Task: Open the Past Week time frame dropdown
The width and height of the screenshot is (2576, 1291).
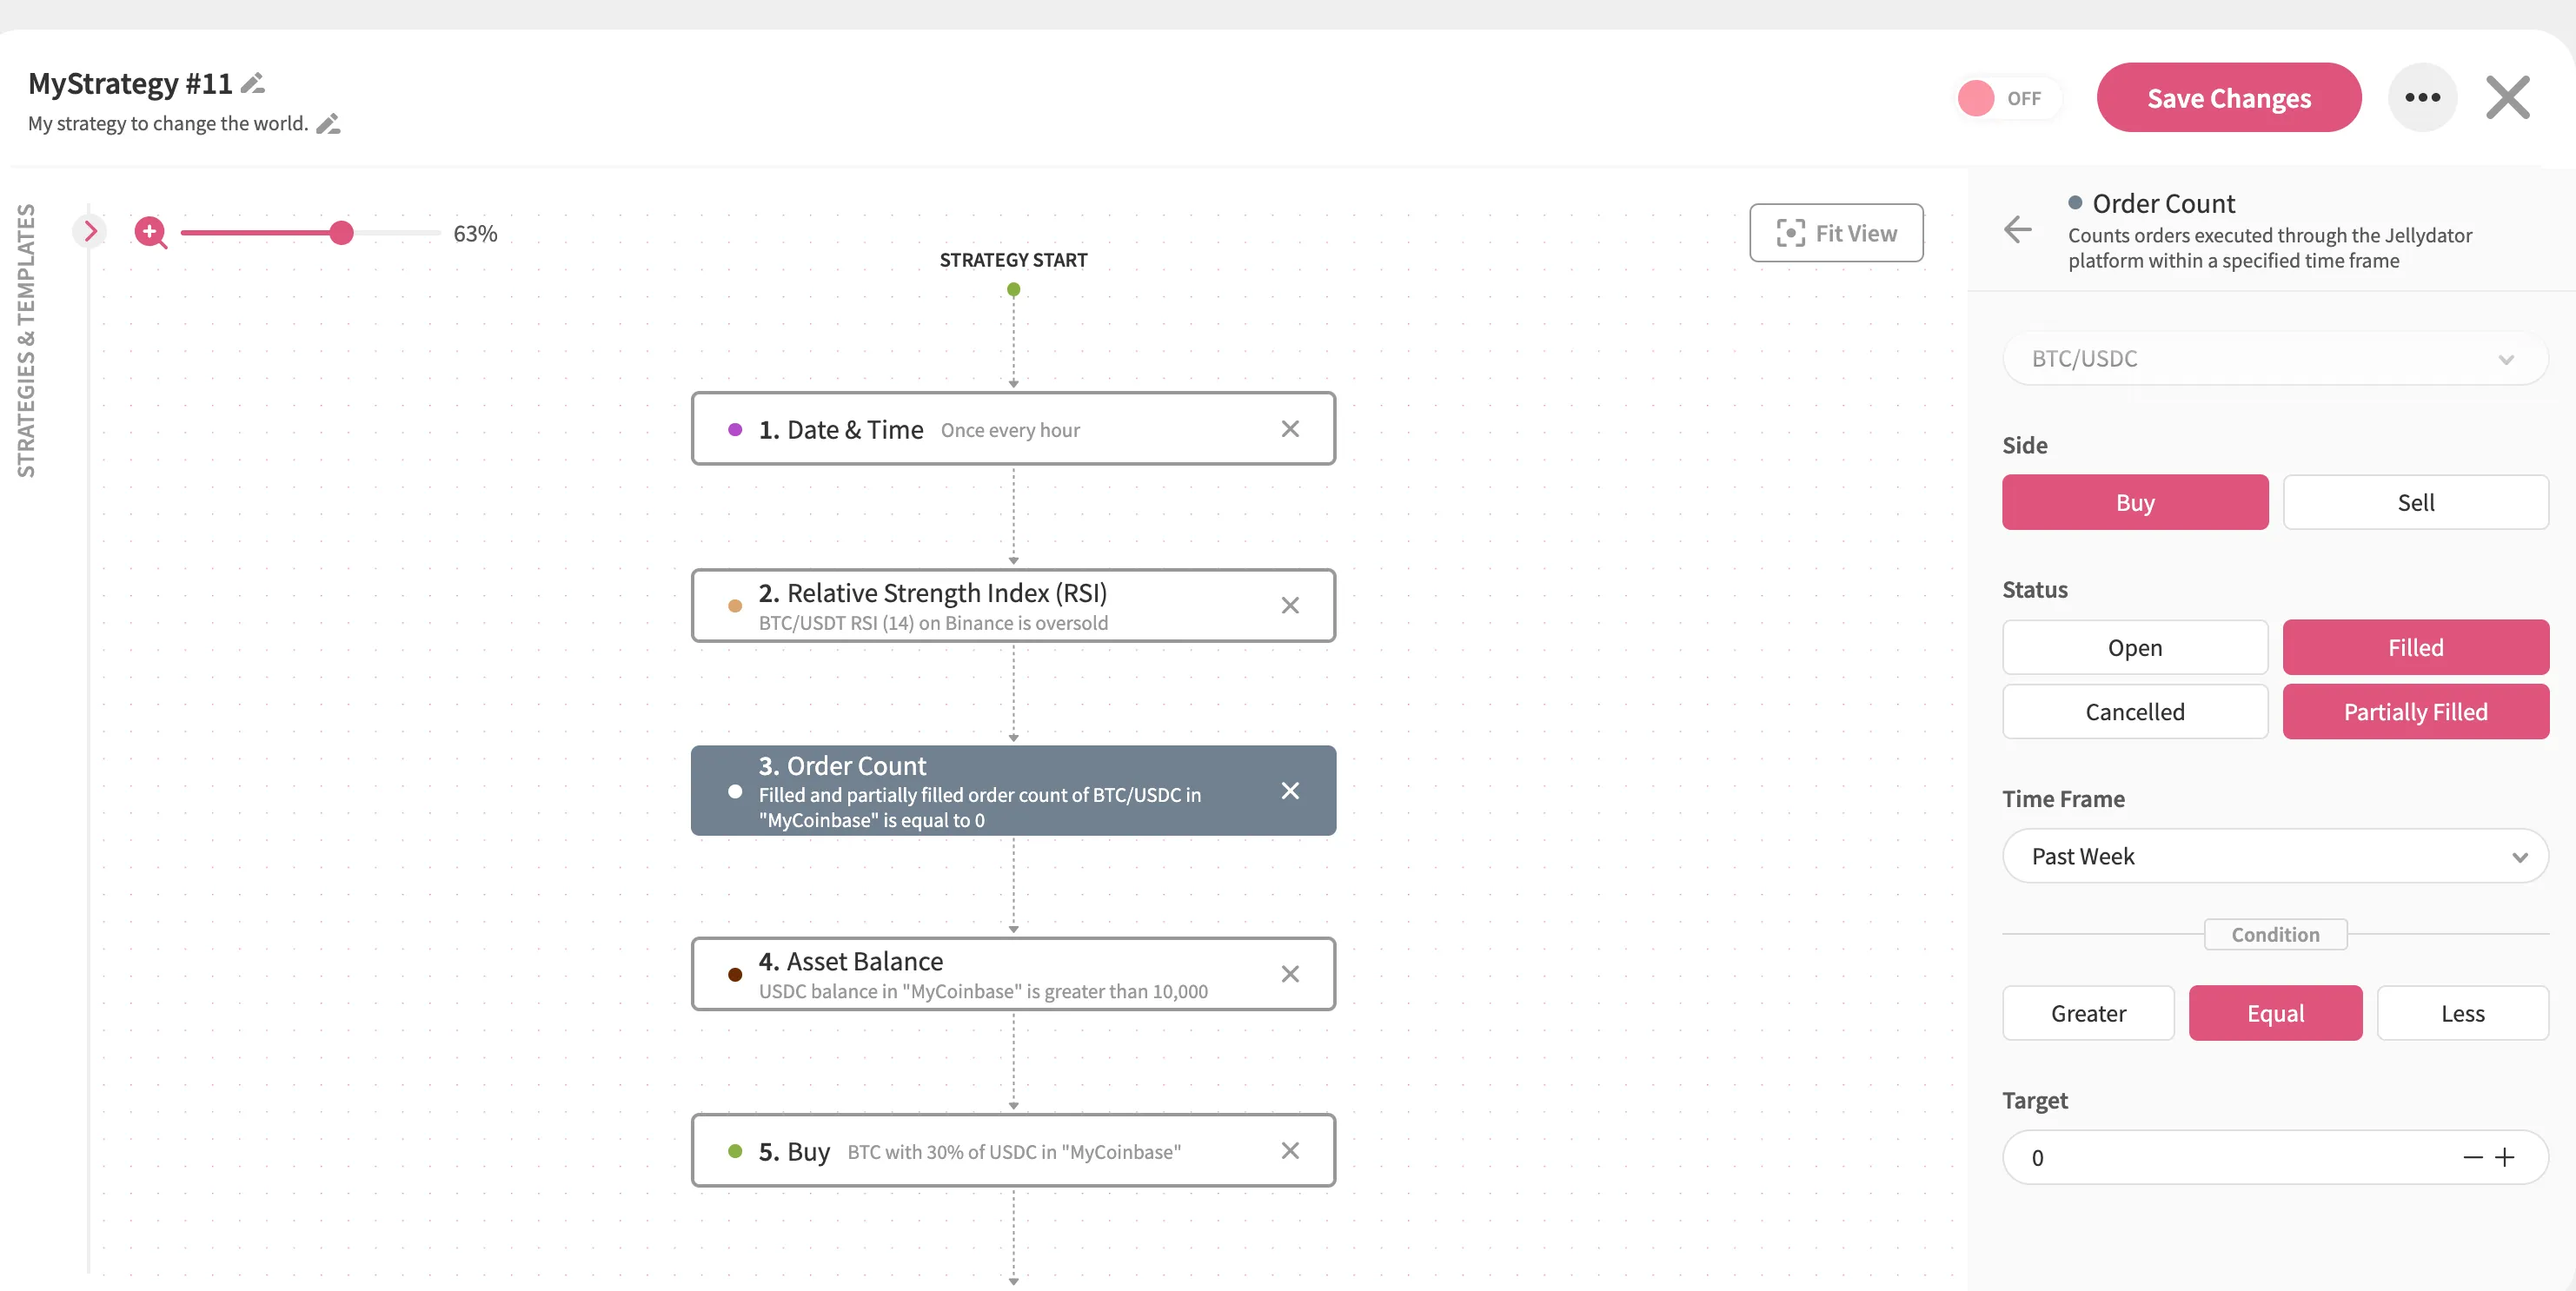Action: click(2274, 856)
